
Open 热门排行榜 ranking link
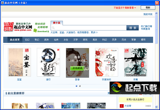(146, 26)
